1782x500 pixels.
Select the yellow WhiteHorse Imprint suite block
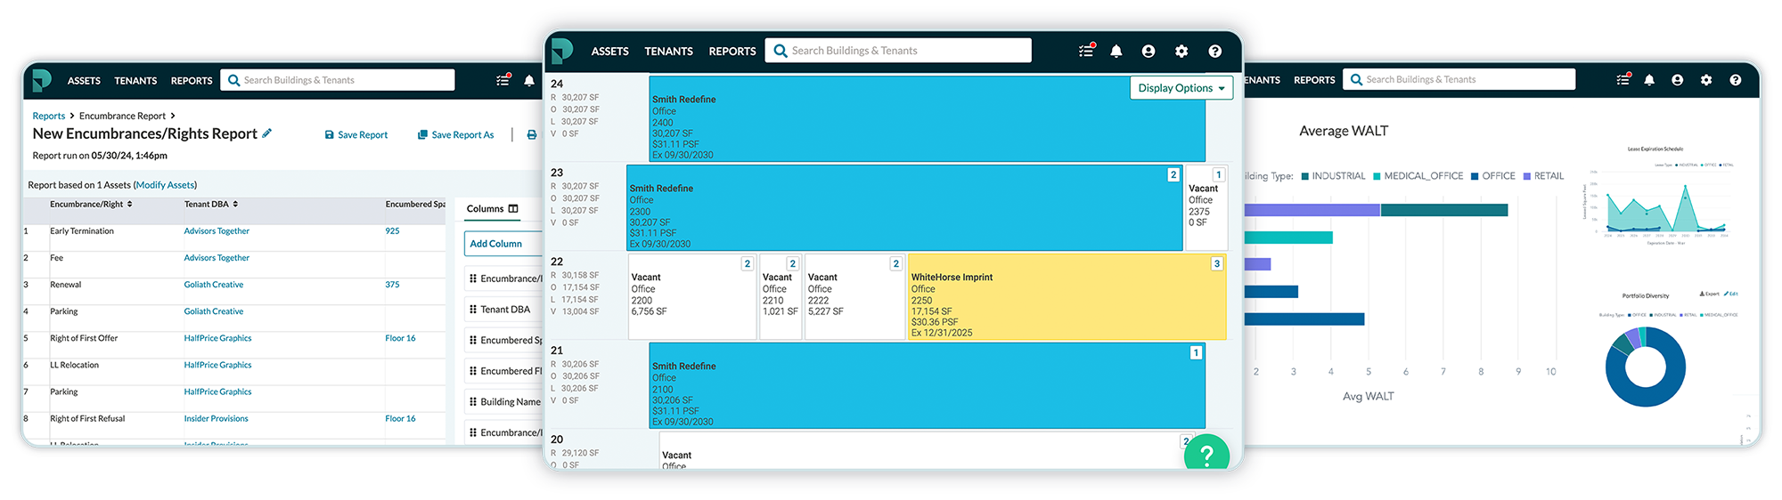1067,298
